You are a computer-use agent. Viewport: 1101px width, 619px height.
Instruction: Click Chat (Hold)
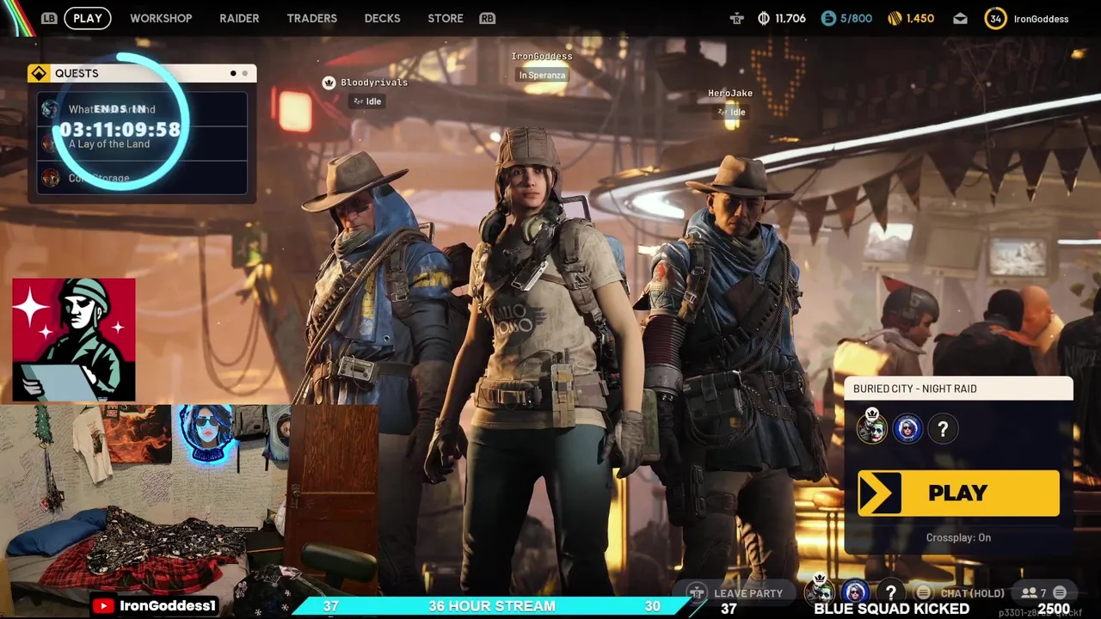(972, 593)
